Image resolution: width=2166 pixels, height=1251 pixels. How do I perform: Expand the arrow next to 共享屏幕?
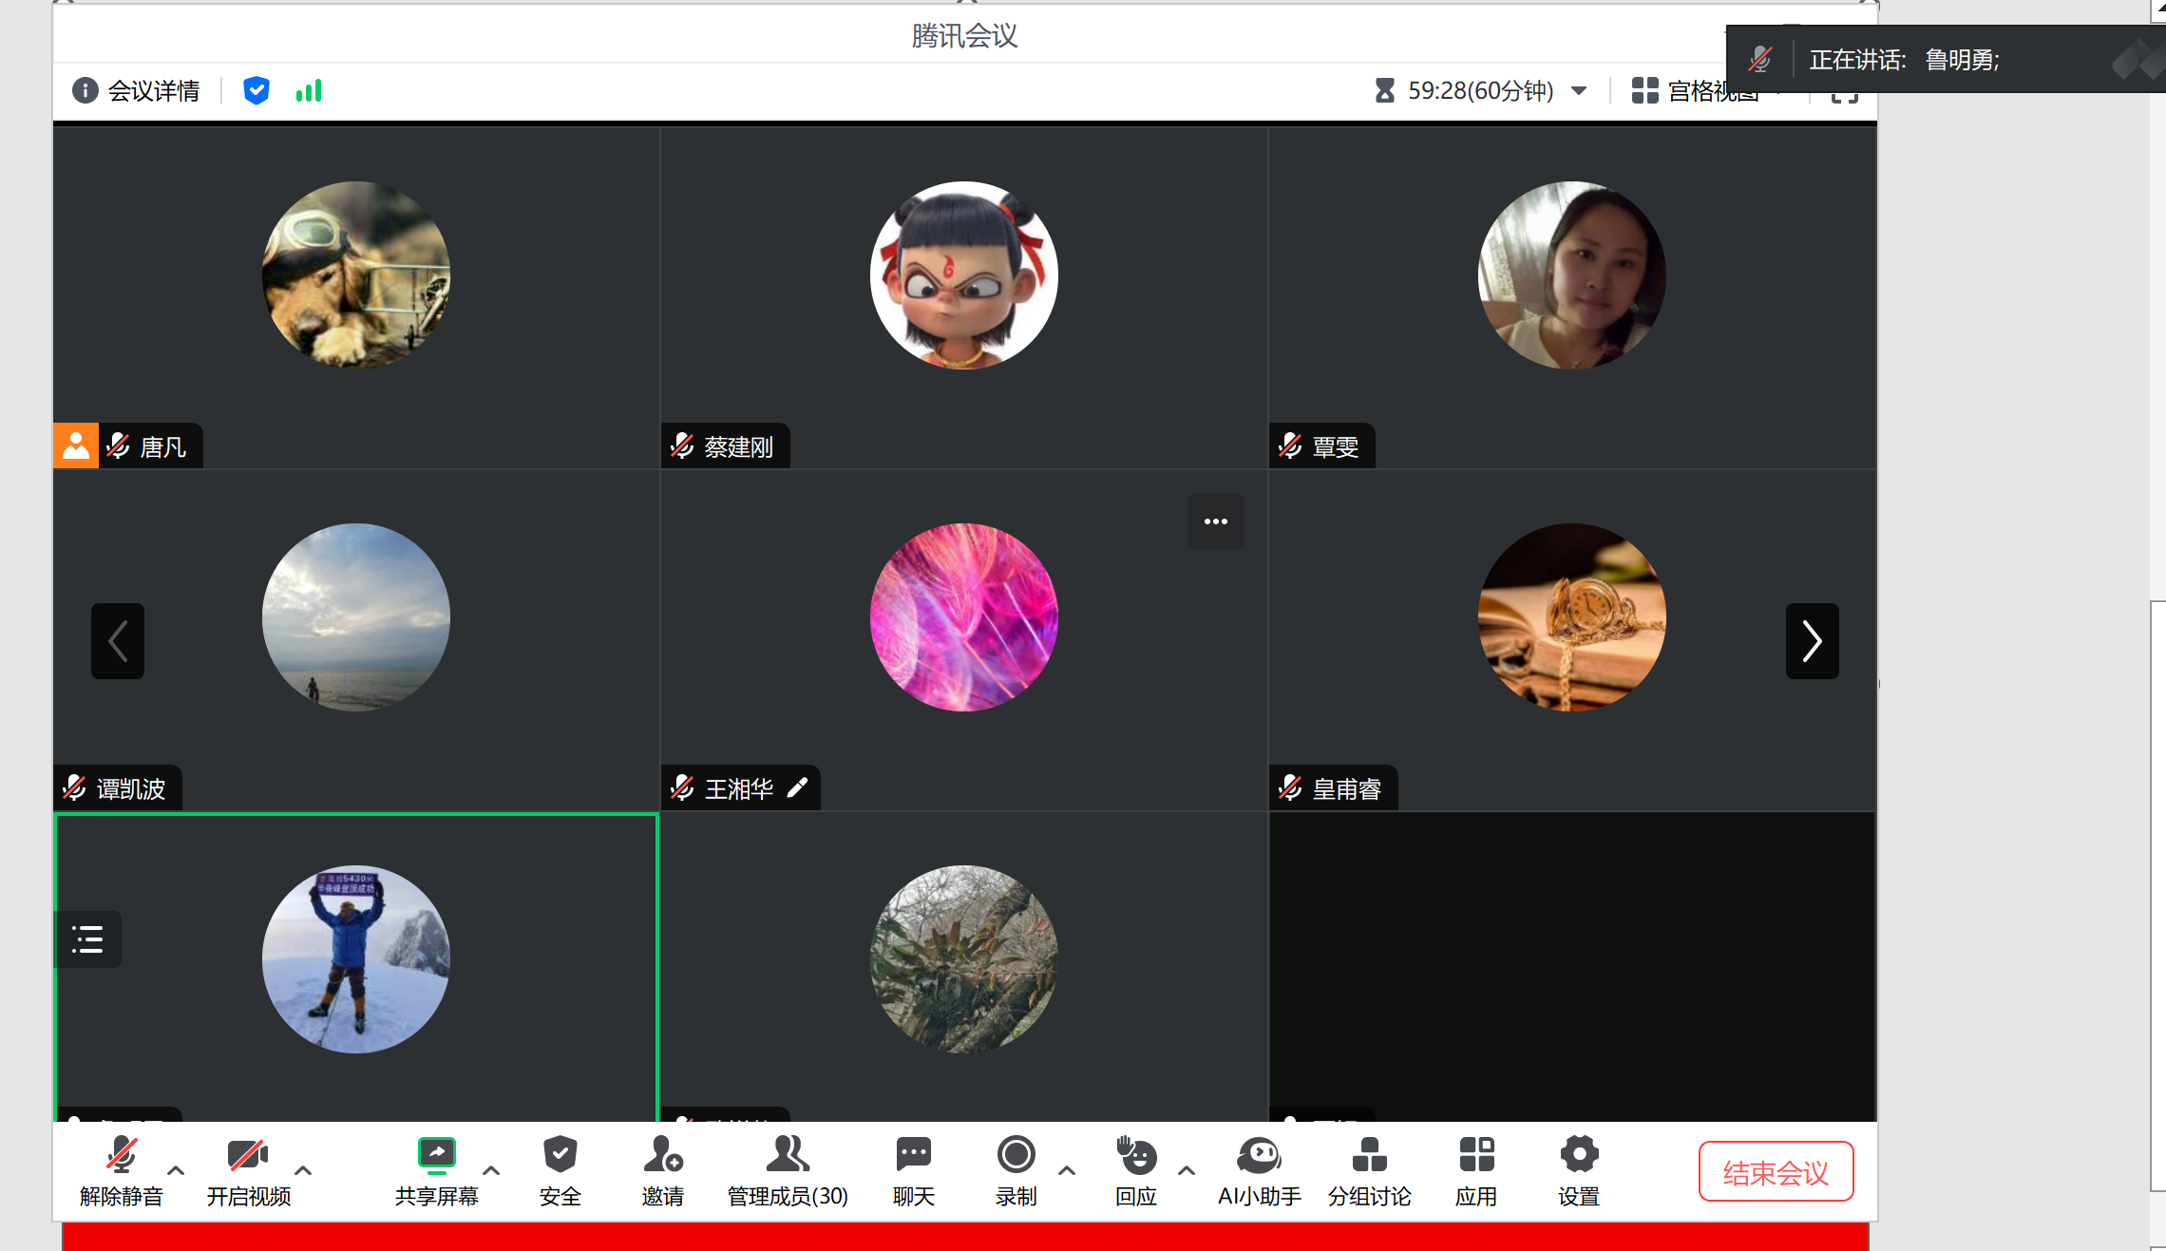pos(491,1170)
